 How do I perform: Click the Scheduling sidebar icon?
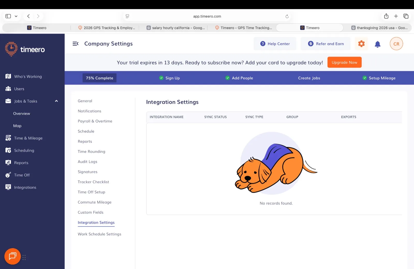[8, 150]
